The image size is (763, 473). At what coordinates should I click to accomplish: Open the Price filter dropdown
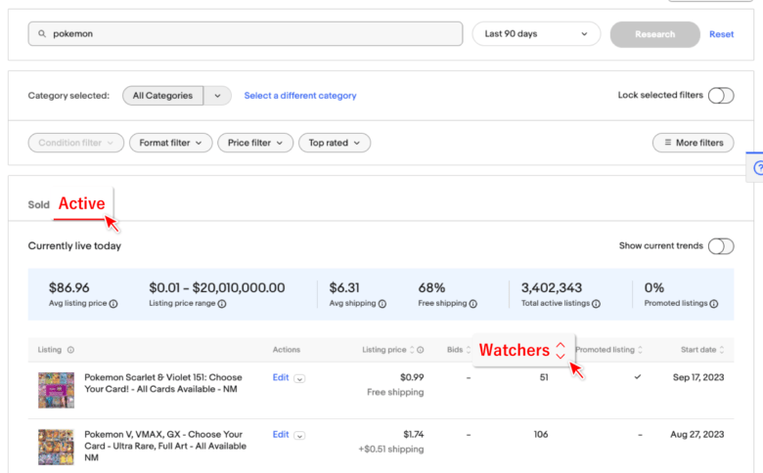pos(254,143)
